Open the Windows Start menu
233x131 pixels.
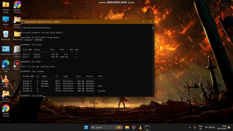point(86,127)
